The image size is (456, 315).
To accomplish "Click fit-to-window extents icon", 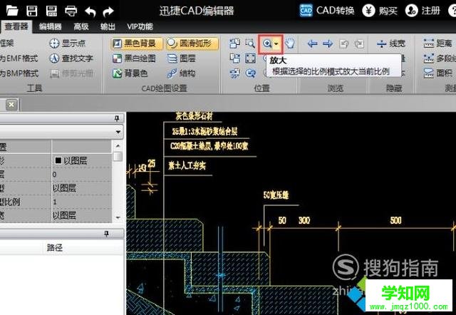I will 250,58.
